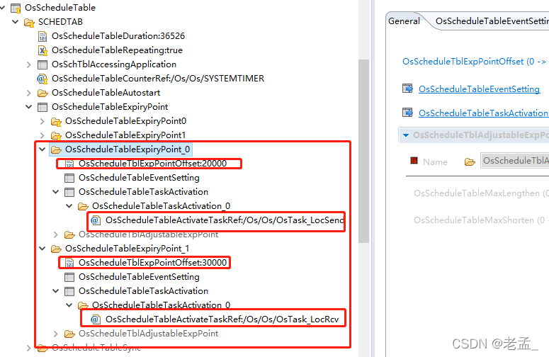Click the OsTask_LocSend reference icon
The image size is (549, 357).
(95, 220)
